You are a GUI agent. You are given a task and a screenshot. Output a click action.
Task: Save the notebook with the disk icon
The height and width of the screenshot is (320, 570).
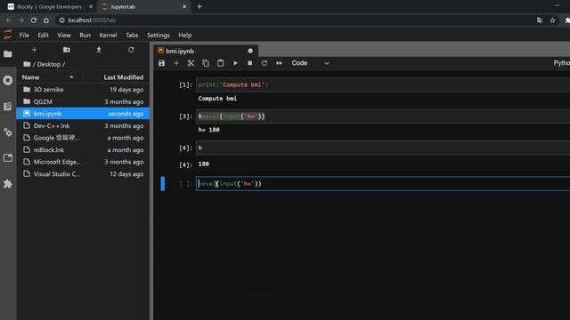click(161, 63)
